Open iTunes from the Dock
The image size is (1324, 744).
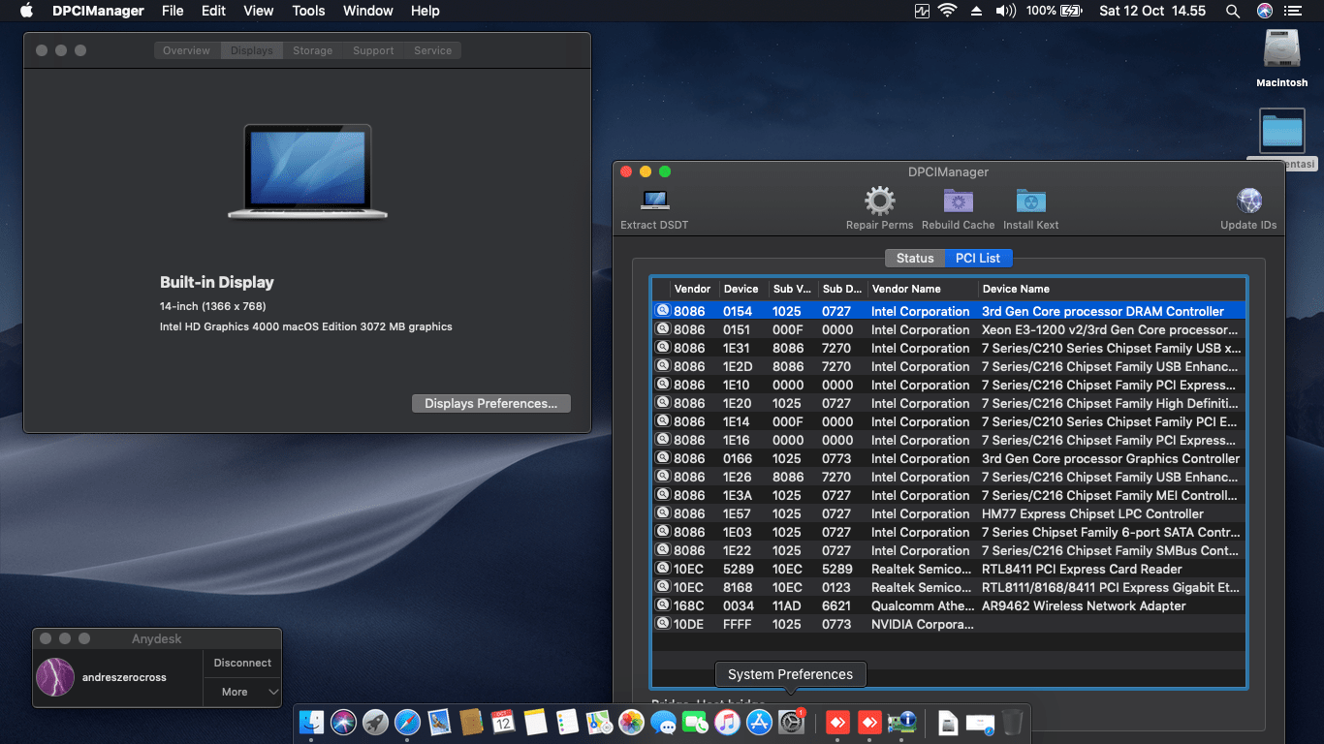click(727, 722)
